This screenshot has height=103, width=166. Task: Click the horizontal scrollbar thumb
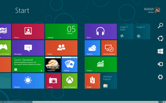[95, 102]
